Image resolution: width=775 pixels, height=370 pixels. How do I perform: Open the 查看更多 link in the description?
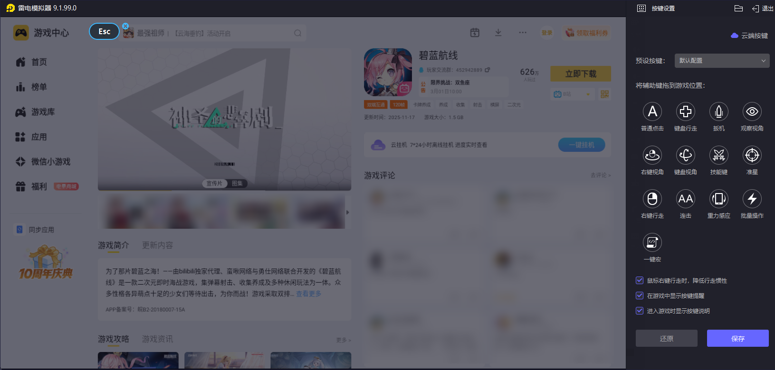309,294
